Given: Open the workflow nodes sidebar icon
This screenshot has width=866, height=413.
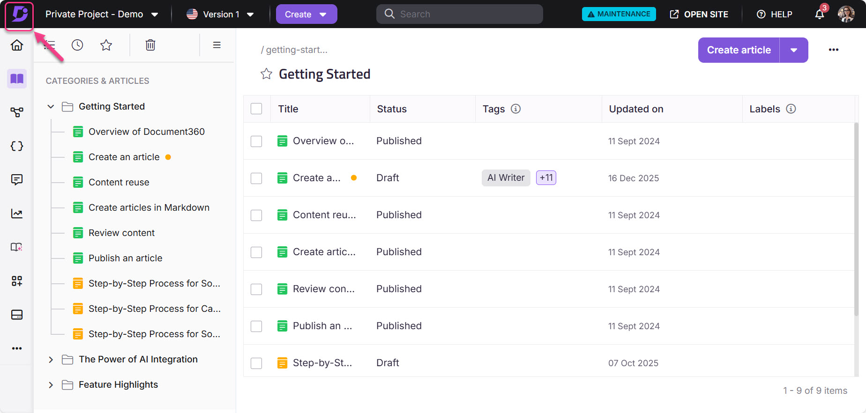Looking at the screenshot, I should [17, 112].
